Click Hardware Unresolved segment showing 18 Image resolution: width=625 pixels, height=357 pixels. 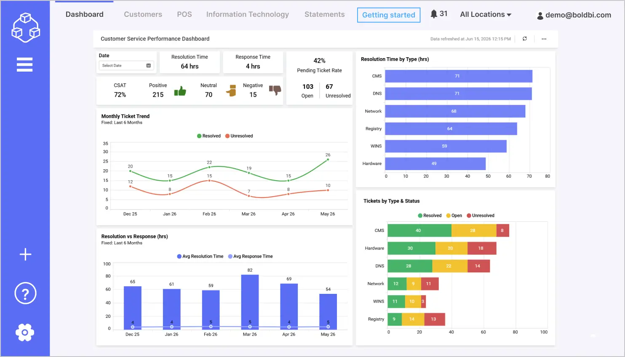click(x=482, y=248)
